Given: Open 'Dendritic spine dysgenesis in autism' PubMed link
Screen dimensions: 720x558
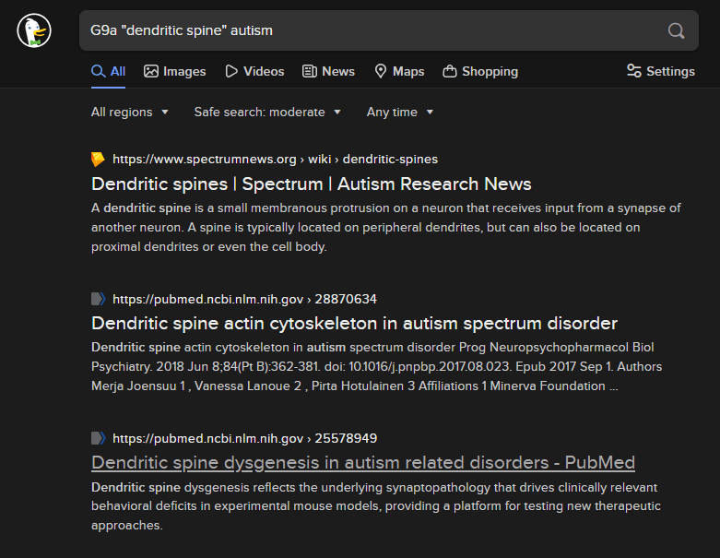Looking at the screenshot, I should click(x=363, y=462).
